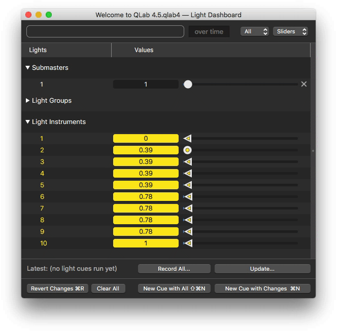Click instrument 1 value field showing 0
340x331 pixels.
click(x=146, y=138)
